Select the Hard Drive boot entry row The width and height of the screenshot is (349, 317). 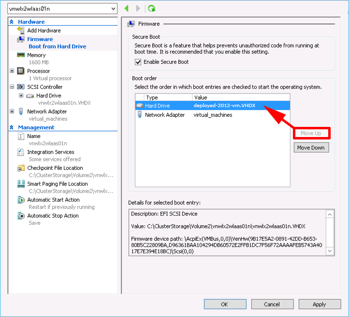[213, 106]
